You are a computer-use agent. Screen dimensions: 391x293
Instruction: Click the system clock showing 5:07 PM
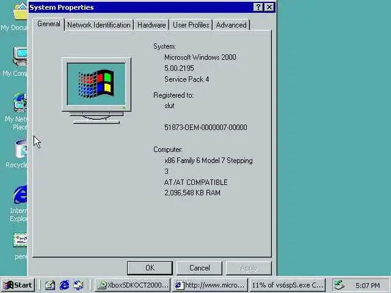pyautogui.click(x=368, y=286)
